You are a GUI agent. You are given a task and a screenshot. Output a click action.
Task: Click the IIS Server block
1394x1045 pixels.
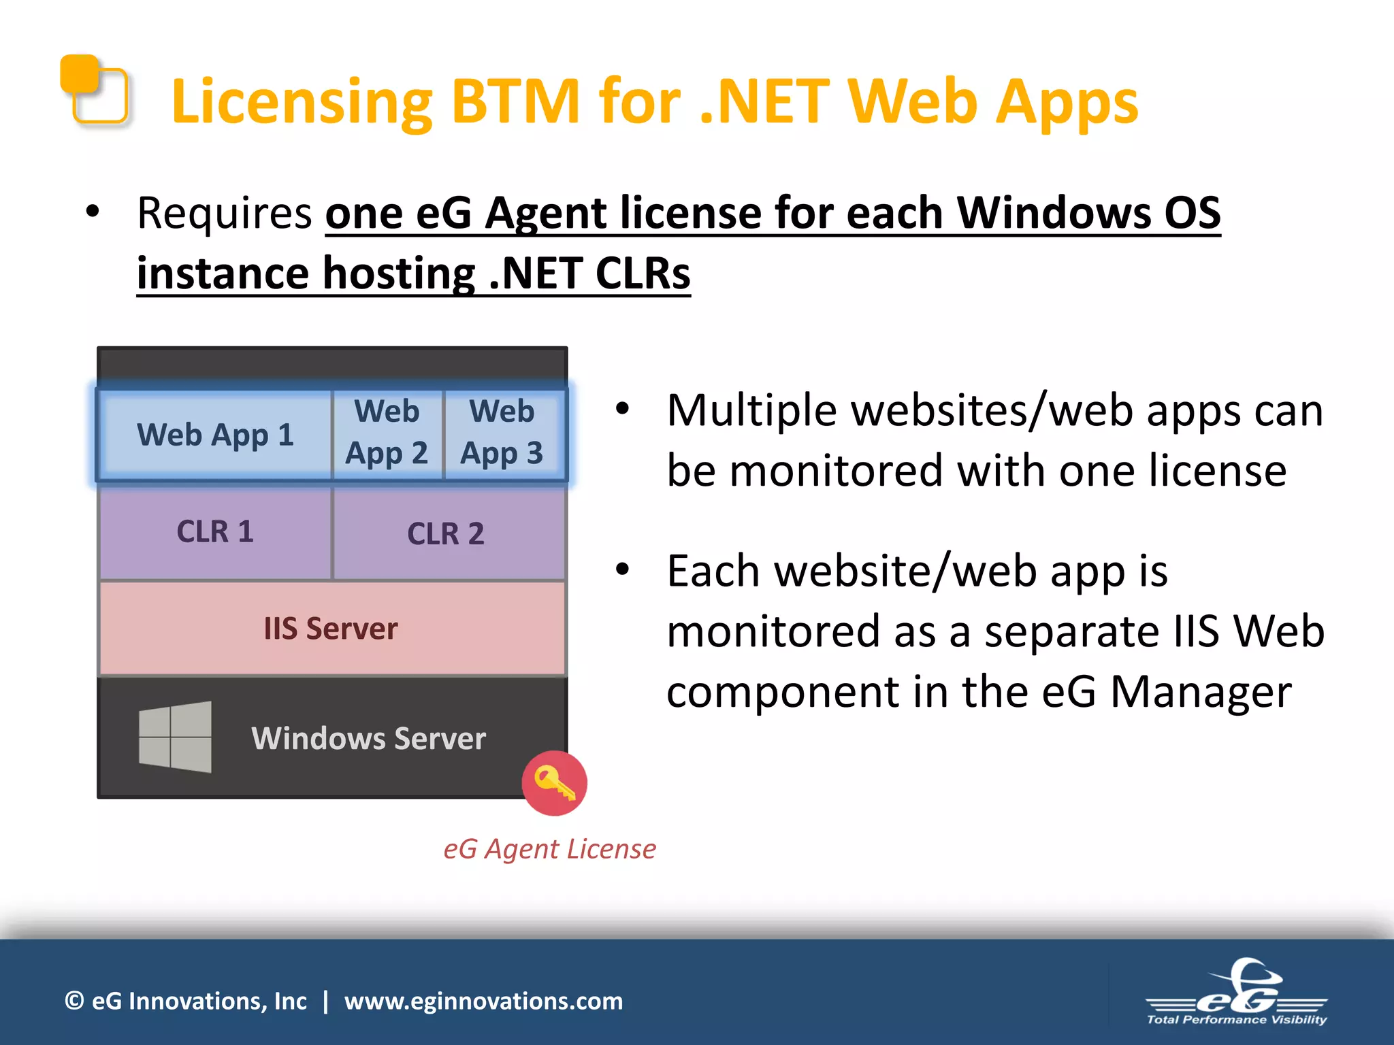point(331,629)
